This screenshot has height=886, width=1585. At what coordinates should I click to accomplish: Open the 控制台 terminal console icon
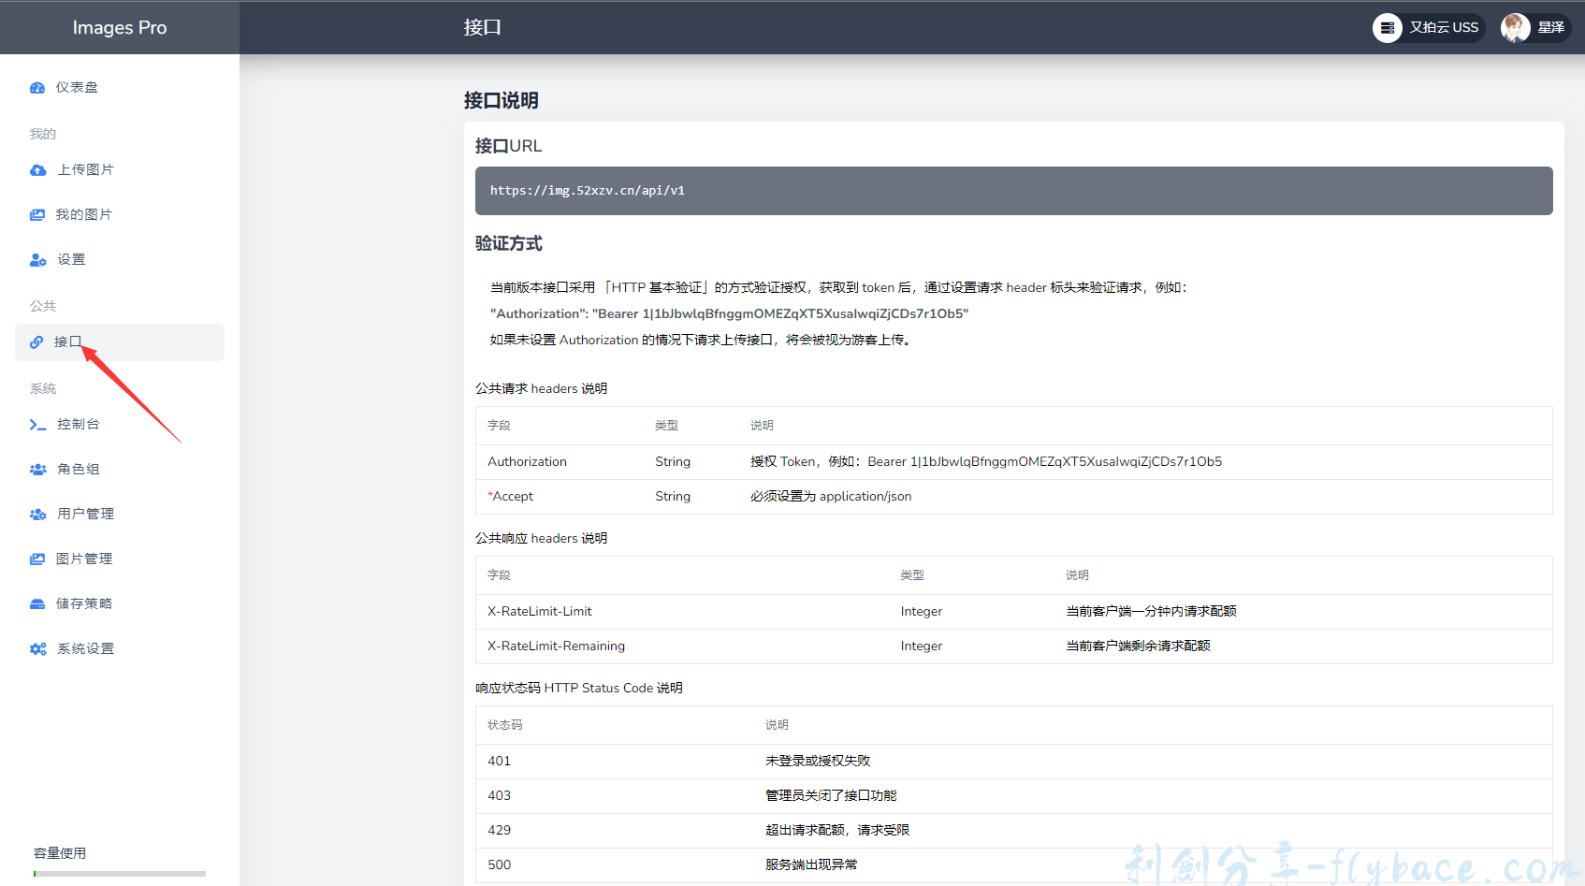coord(37,424)
